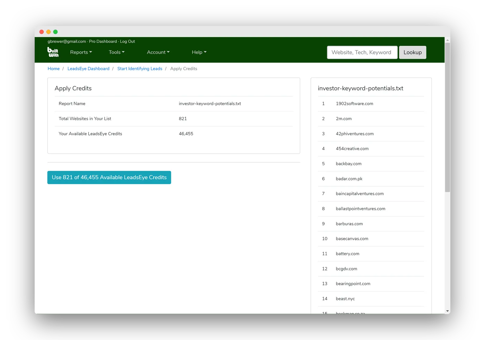Click the Lookup button

(x=412, y=52)
